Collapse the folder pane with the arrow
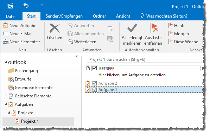Screen dimensions: 210x135 point(77,57)
